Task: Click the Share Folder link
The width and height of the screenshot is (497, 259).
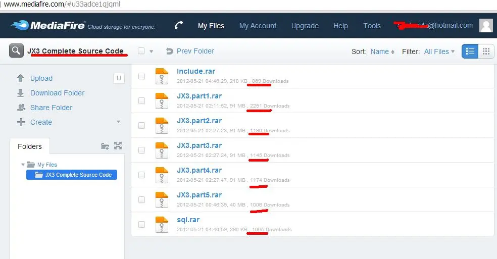Action: pos(52,108)
